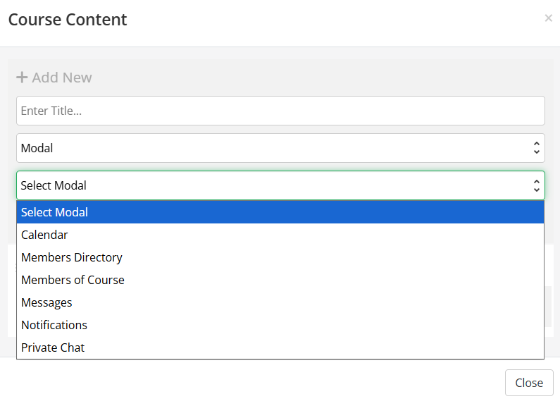Choose Members of Course option
Viewport: 560px width, 406px height.
[x=73, y=280]
